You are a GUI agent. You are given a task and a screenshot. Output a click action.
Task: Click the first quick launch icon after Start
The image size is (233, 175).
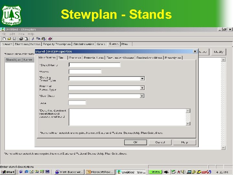click(x=21, y=172)
